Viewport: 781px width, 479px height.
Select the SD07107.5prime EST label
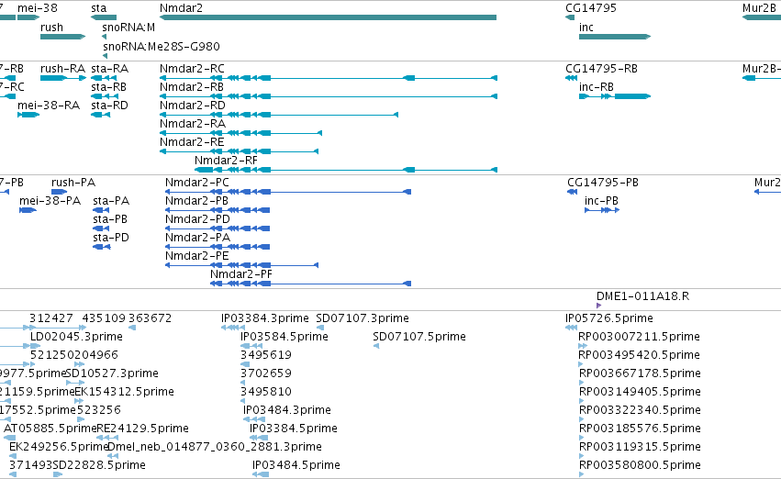click(x=419, y=337)
